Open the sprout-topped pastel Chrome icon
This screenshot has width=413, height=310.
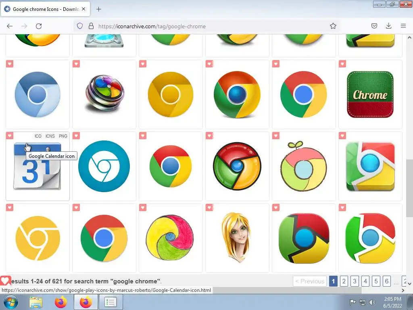pyautogui.click(x=303, y=166)
